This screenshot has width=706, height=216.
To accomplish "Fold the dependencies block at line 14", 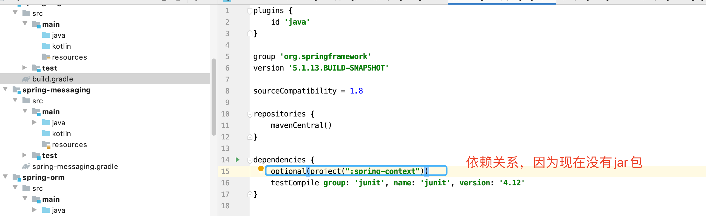I will point(250,160).
